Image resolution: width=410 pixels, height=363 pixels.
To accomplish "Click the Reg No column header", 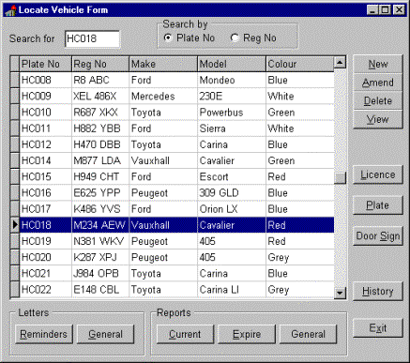I will tap(100, 64).
